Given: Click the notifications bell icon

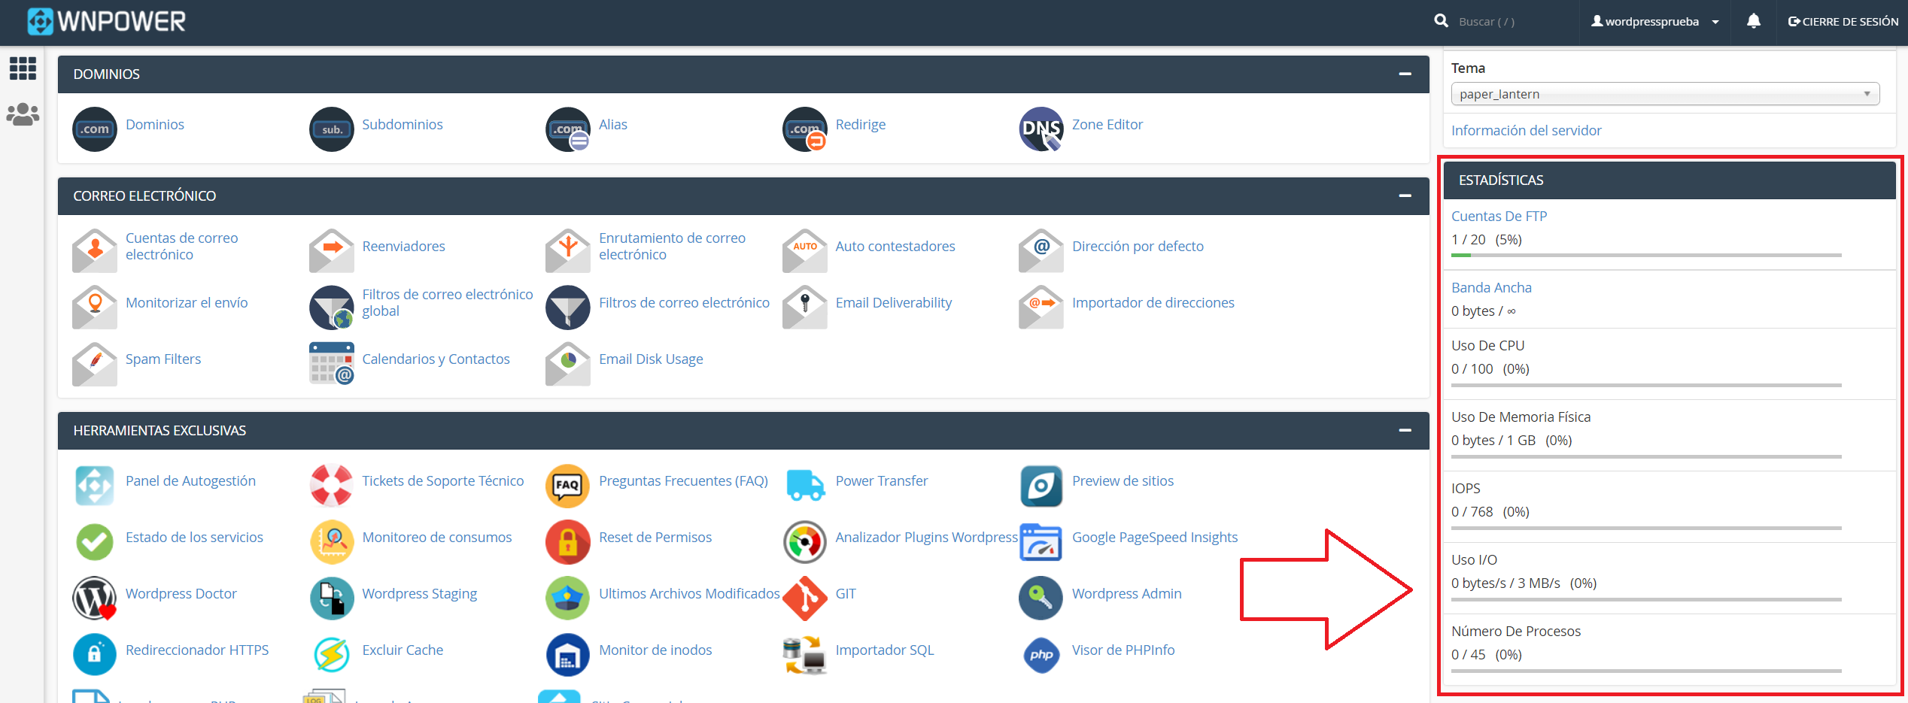Looking at the screenshot, I should pyautogui.click(x=1754, y=21).
